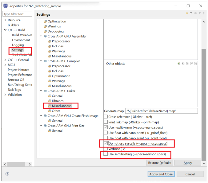208x183 pixels.
Task: Click the Add icon in Other objects
Action: tap(179, 64)
